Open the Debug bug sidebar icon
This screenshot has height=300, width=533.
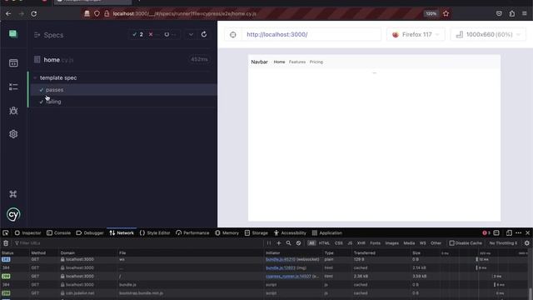click(x=13, y=111)
